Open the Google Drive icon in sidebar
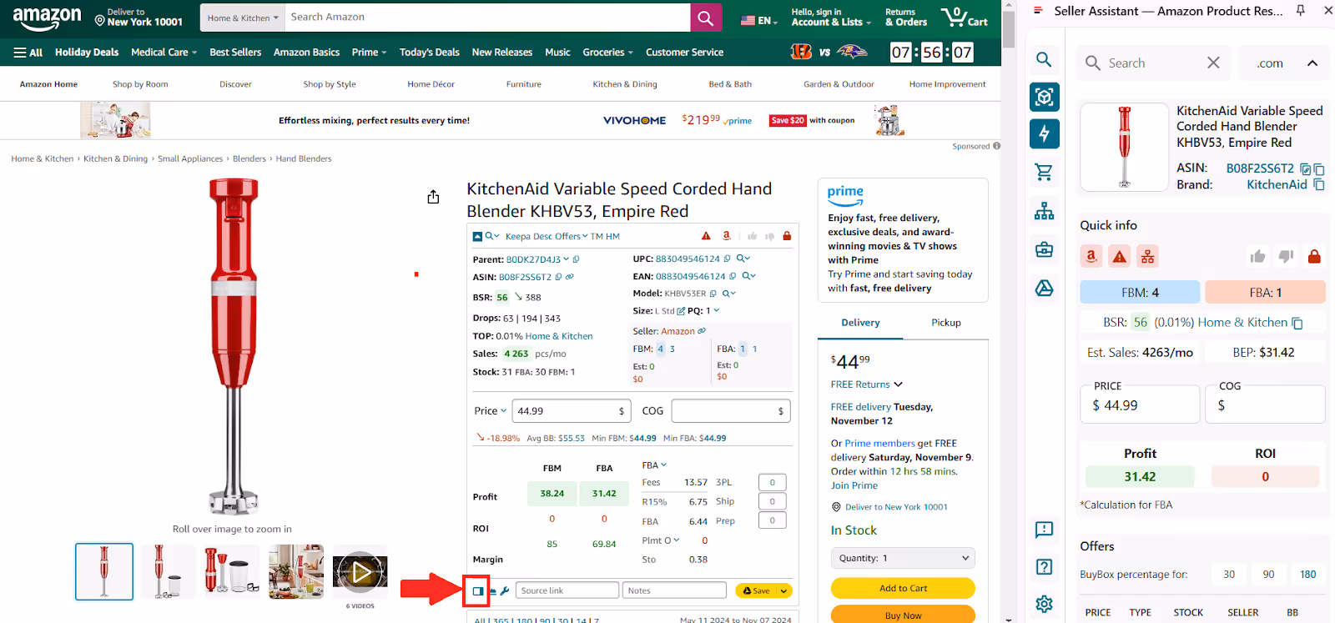The height and width of the screenshot is (623, 1335). (x=1044, y=288)
